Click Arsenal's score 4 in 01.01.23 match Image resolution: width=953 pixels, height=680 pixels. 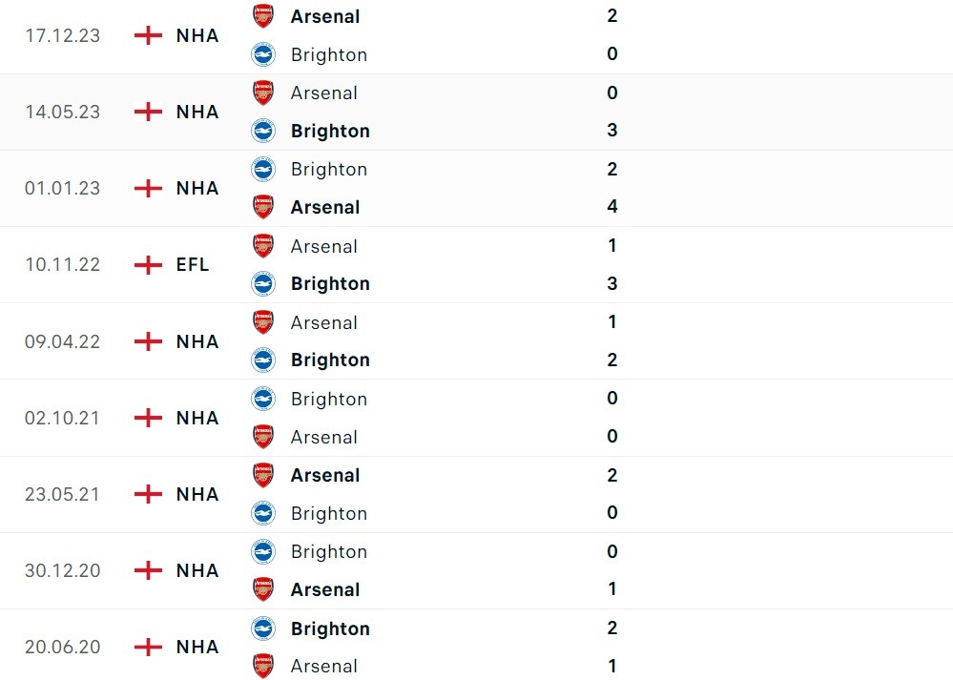(612, 207)
